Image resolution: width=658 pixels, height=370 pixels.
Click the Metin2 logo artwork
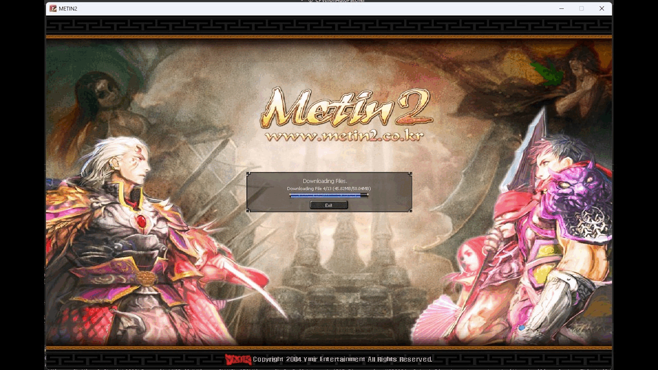346,109
